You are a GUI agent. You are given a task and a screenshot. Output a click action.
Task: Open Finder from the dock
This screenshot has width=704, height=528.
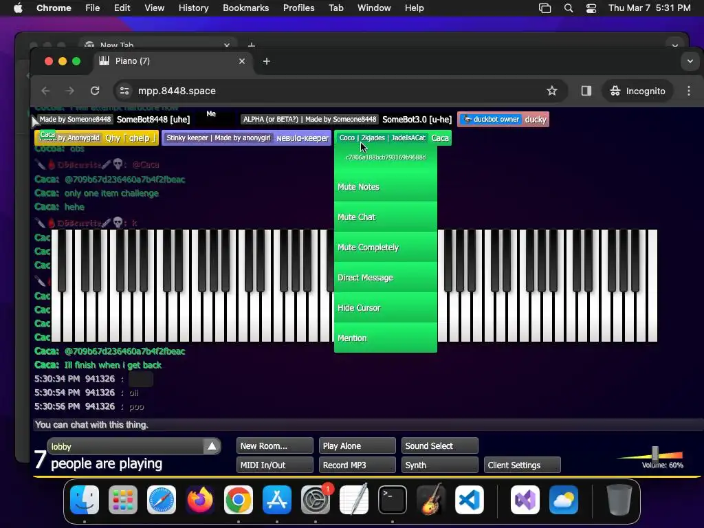pyautogui.click(x=85, y=500)
